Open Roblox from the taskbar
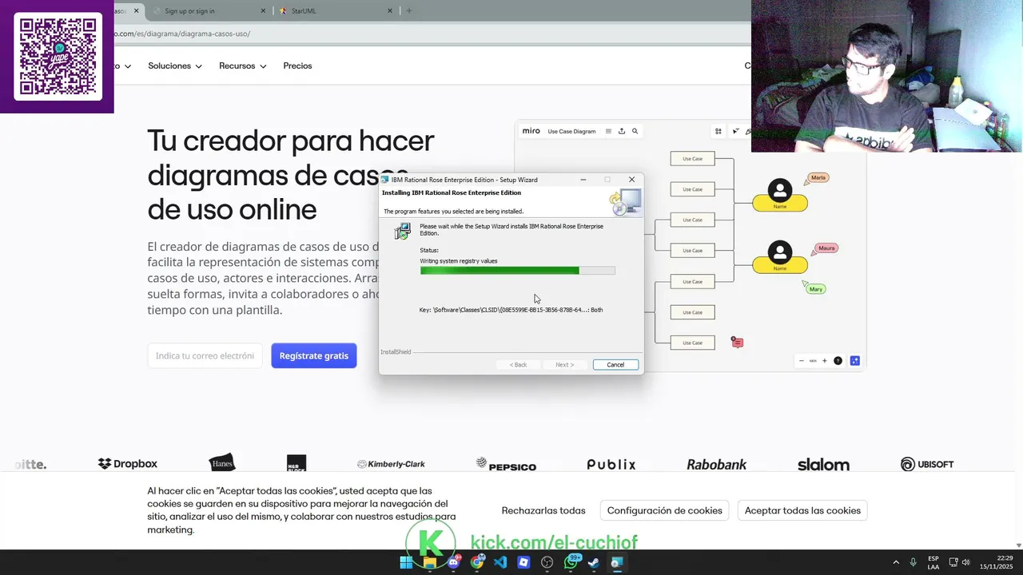This screenshot has height=575, width=1023. (523, 562)
